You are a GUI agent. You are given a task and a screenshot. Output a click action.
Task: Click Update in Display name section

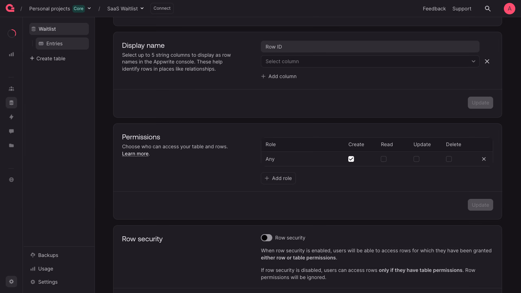click(480, 103)
